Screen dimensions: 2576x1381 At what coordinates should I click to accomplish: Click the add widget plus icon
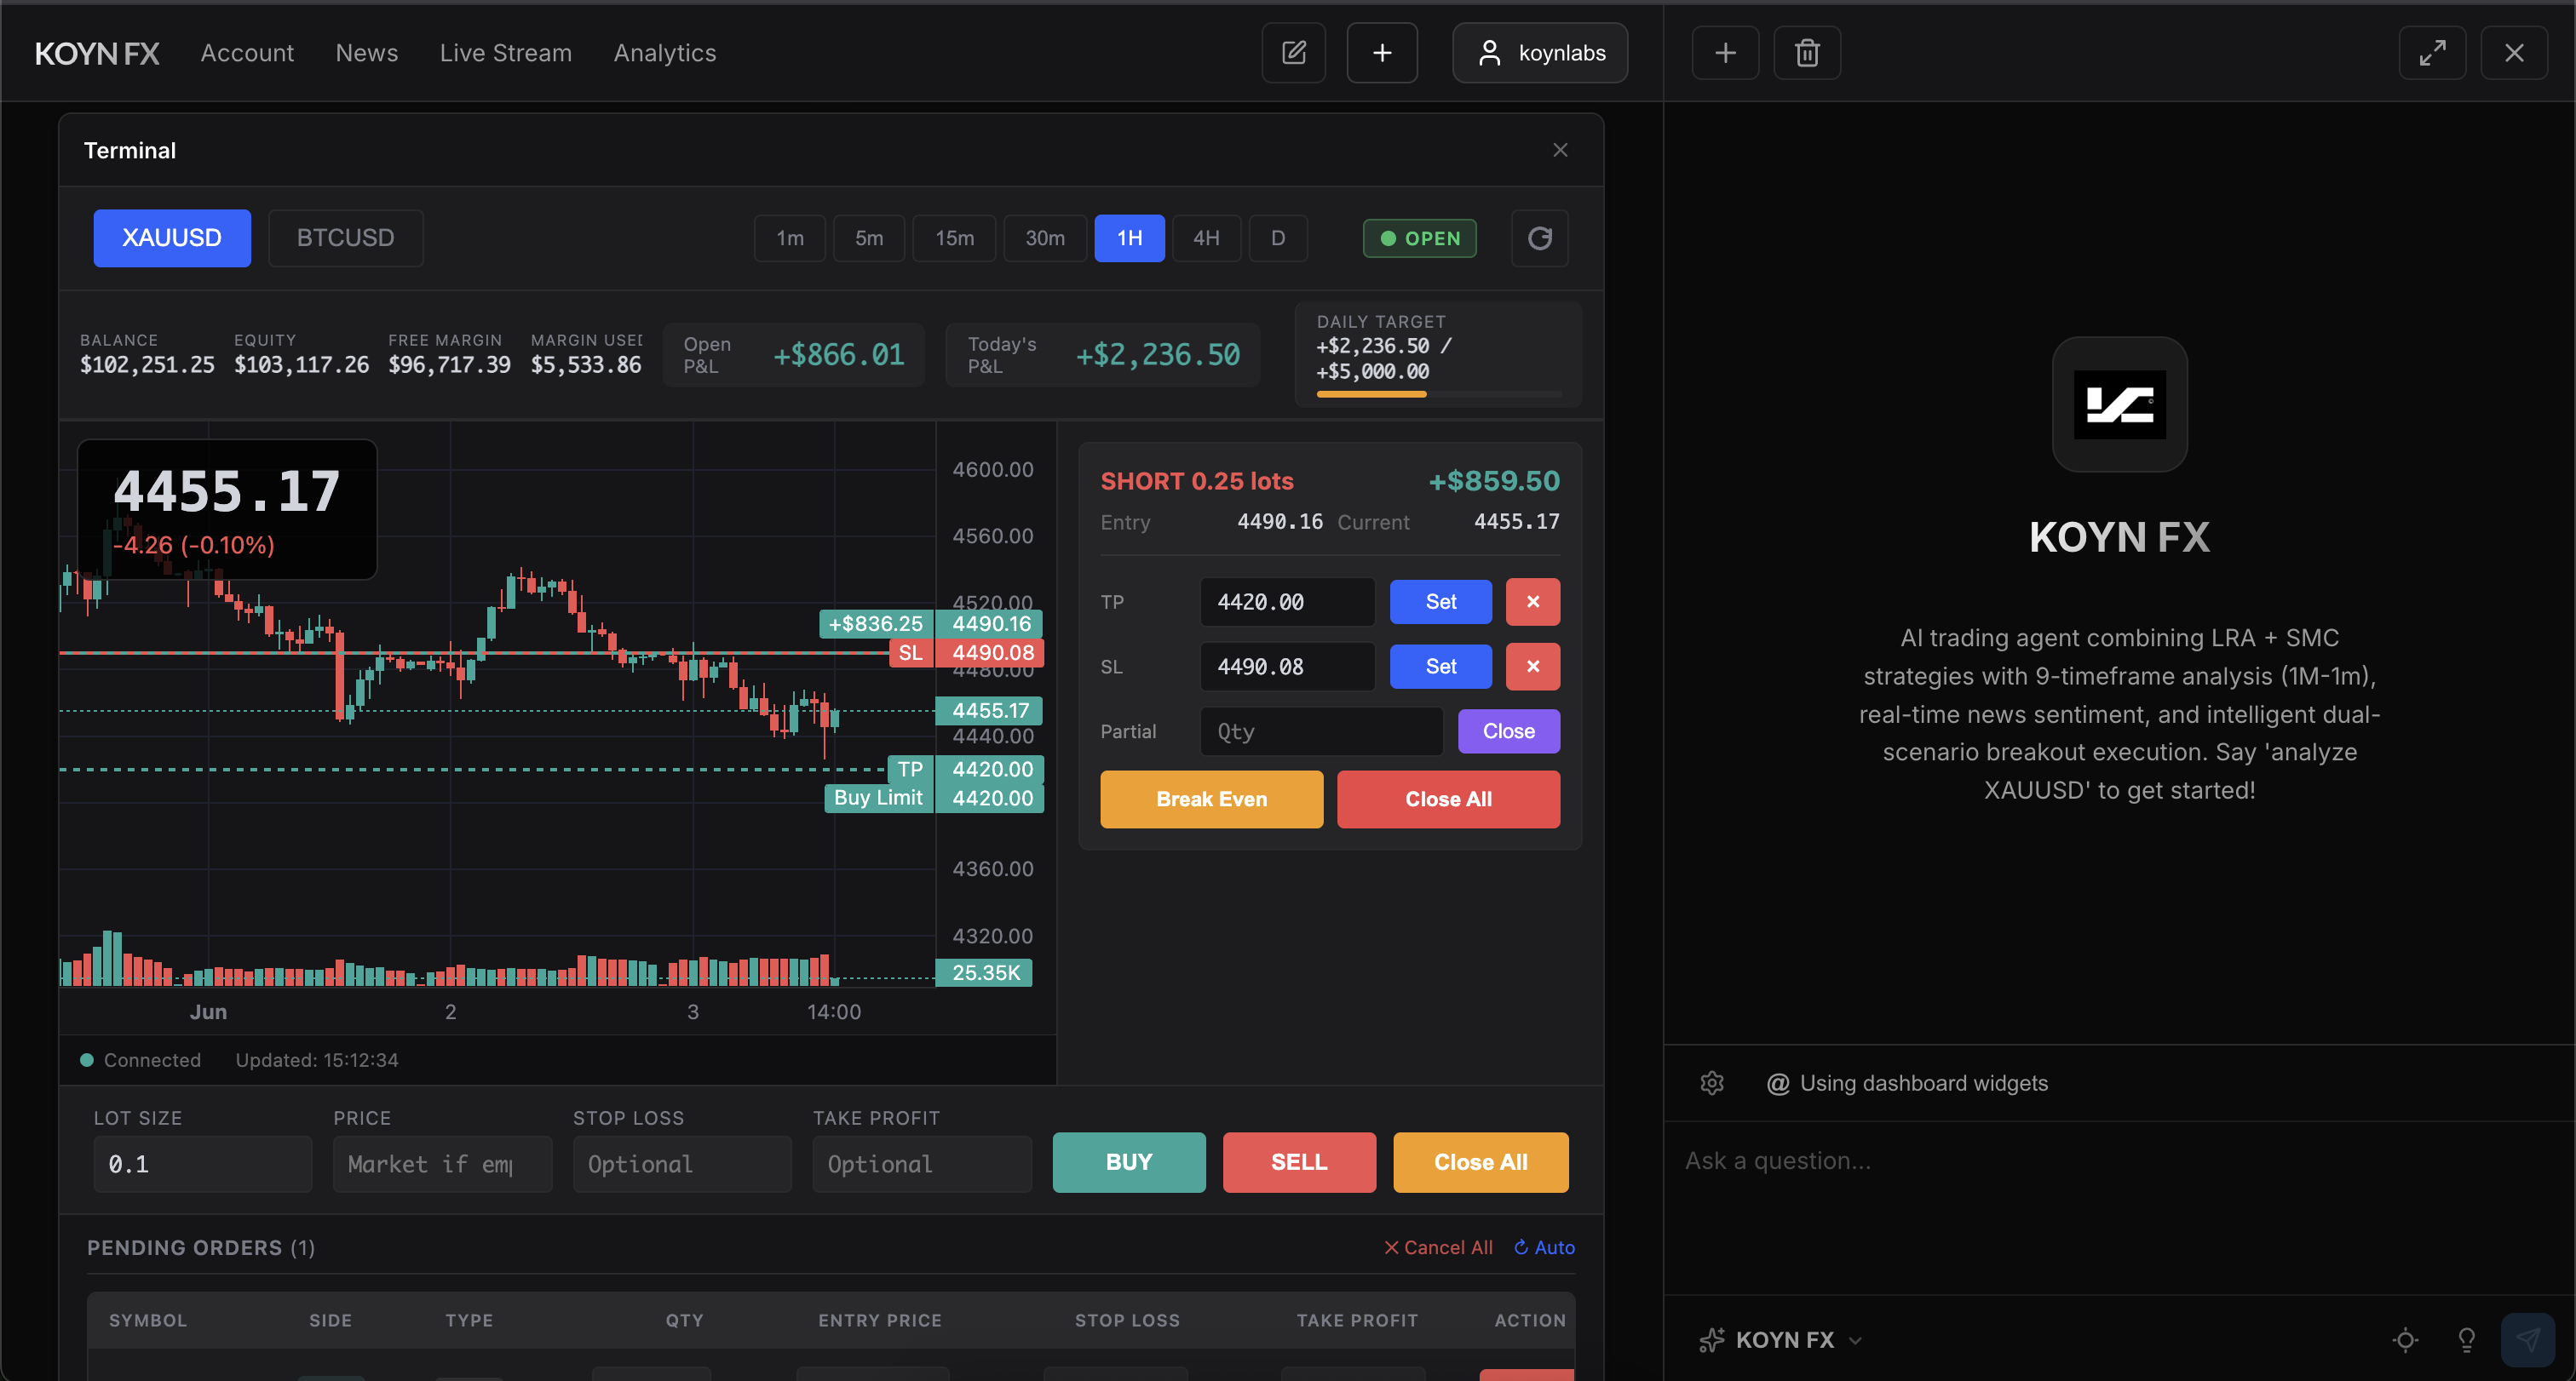(x=1381, y=53)
